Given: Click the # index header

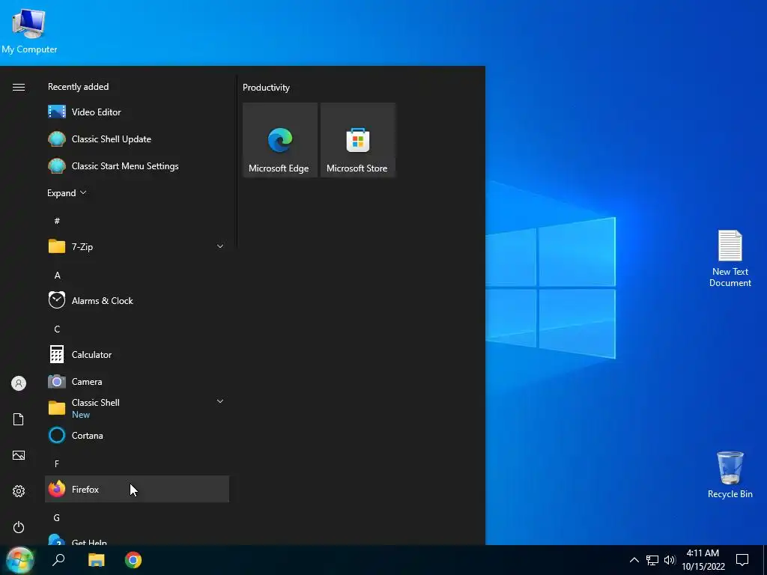Looking at the screenshot, I should click(57, 221).
